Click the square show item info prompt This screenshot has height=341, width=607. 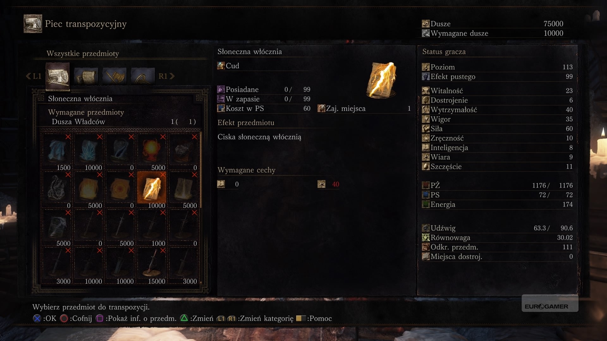pyautogui.click(x=136, y=318)
